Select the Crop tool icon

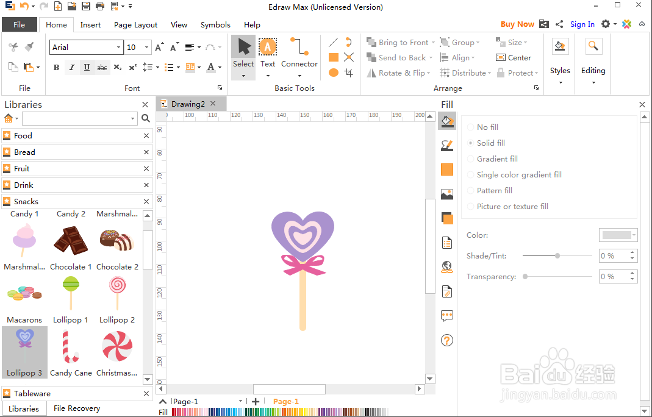click(x=349, y=73)
